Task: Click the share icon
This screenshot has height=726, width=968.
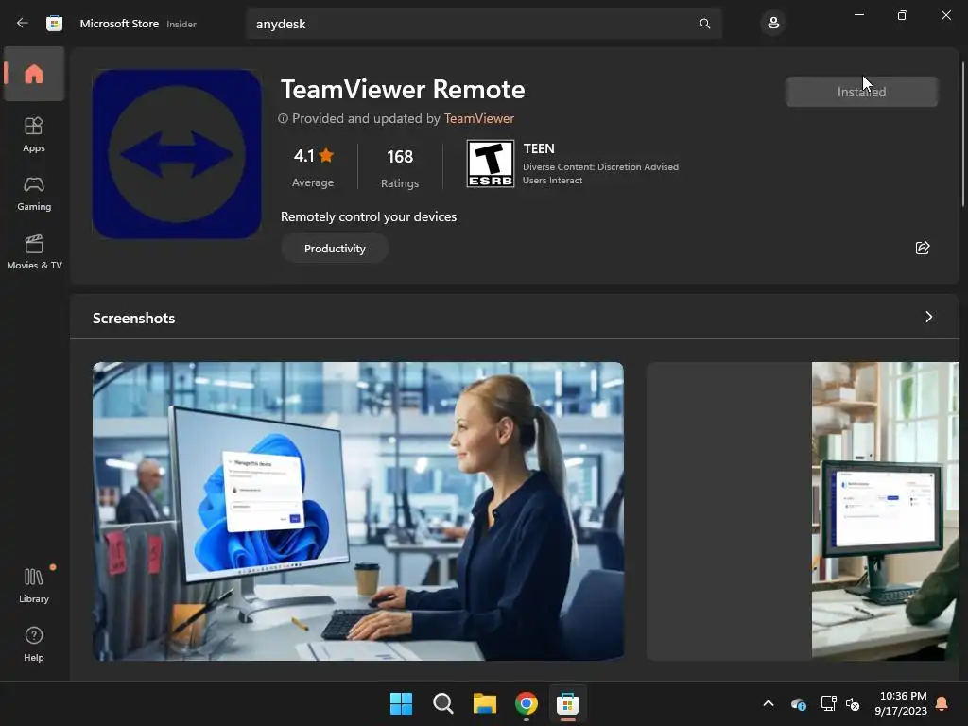Action: tap(923, 248)
